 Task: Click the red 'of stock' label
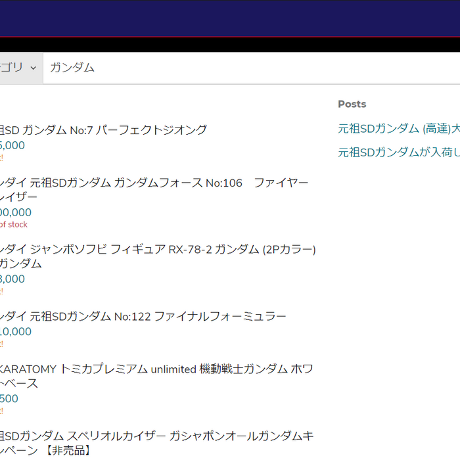pos(14,225)
